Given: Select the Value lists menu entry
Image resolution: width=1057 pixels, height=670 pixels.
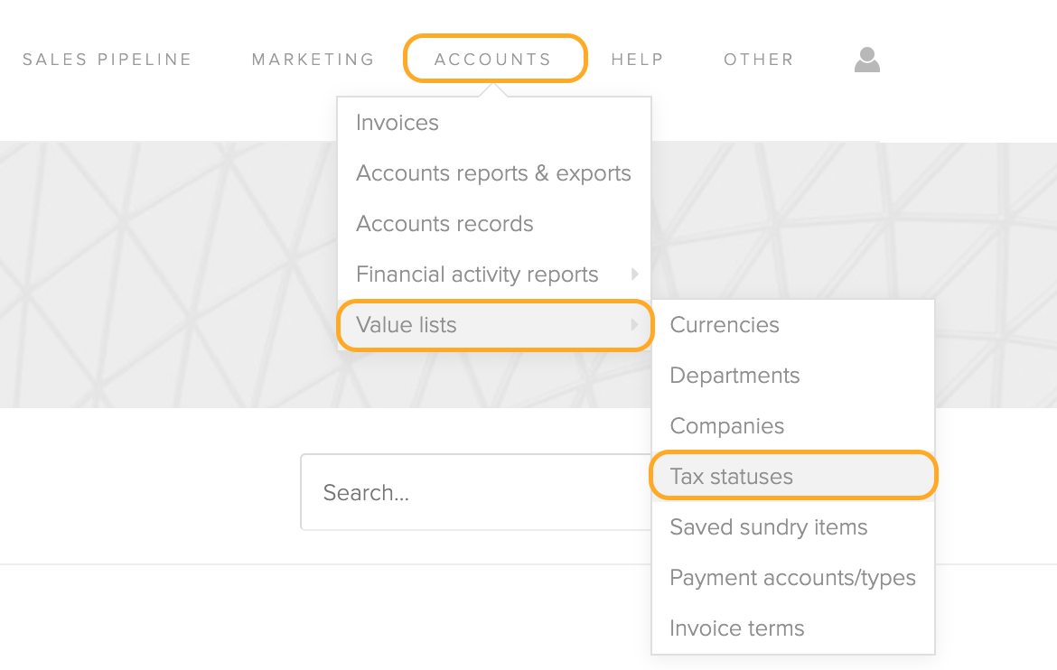Looking at the screenshot, I should pyautogui.click(x=494, y=325).
